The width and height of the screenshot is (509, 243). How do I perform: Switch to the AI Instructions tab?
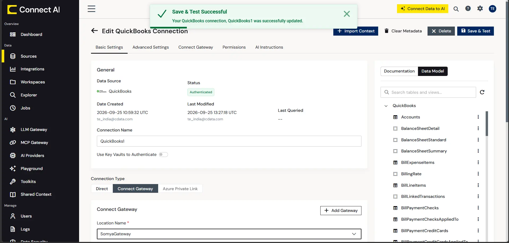pyautogui.click(x=269, y=47)
